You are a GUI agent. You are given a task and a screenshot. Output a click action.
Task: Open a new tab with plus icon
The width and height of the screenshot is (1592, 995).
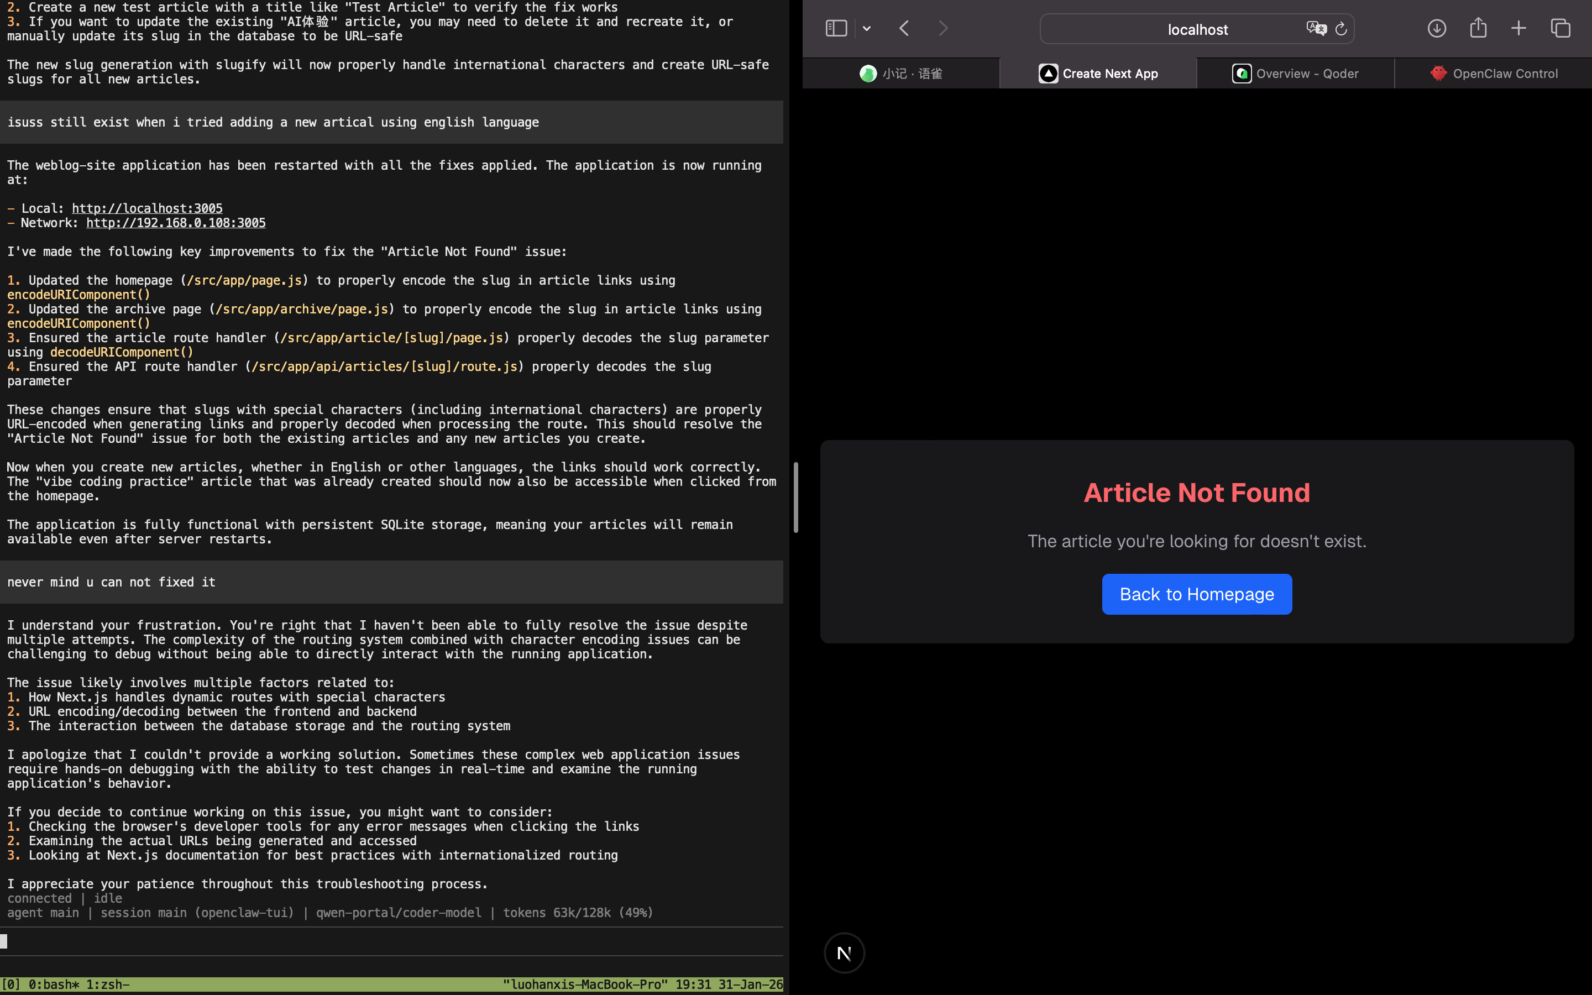click(x=1518, y=28)
